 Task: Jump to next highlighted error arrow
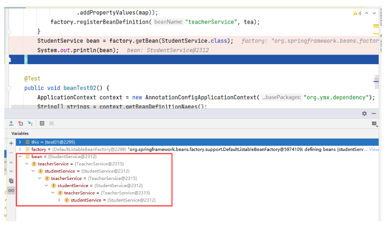coord(374,13)
